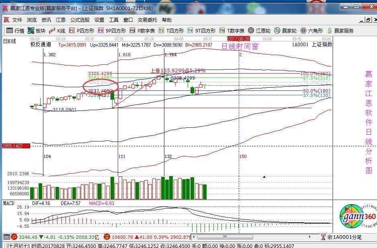Click the table icon in the status bar

pyautogui.click(x=7, y=237)
